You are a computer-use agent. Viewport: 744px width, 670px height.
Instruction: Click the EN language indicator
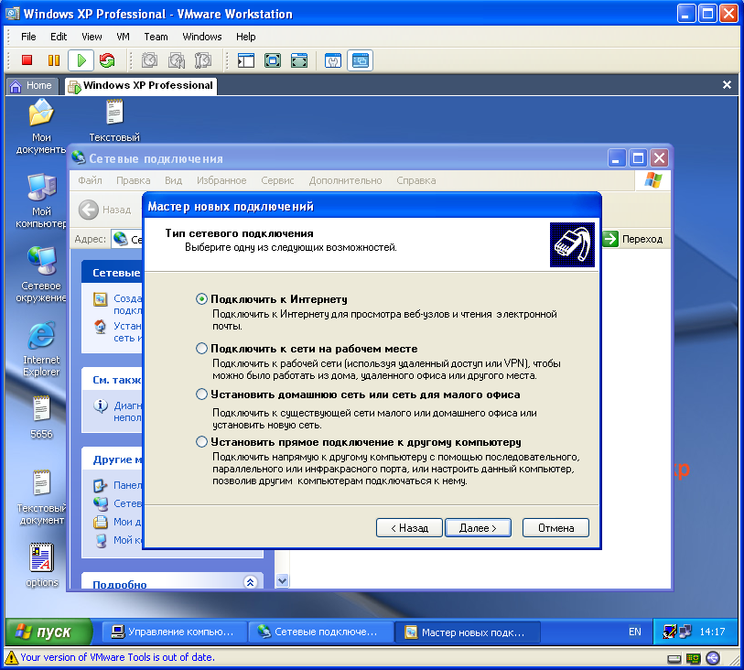(x=635, y=632)
